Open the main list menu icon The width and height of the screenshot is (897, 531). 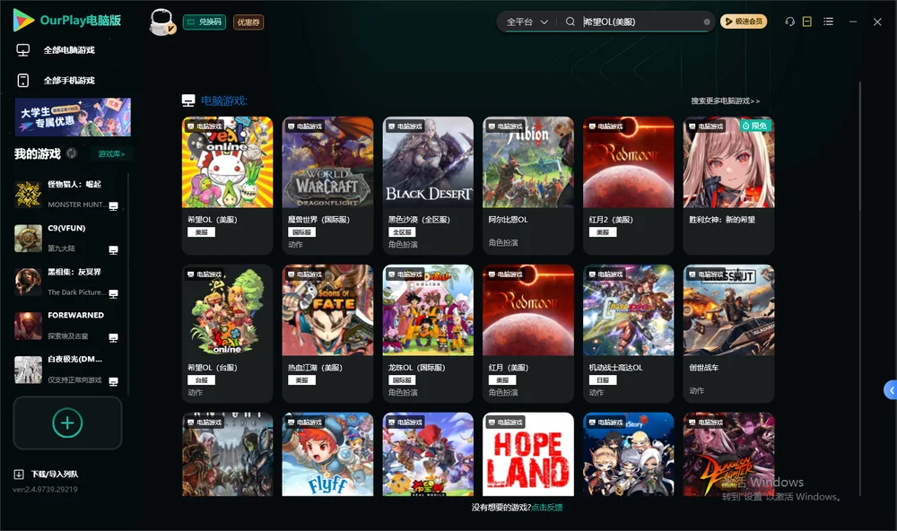[x=828, y=22]
